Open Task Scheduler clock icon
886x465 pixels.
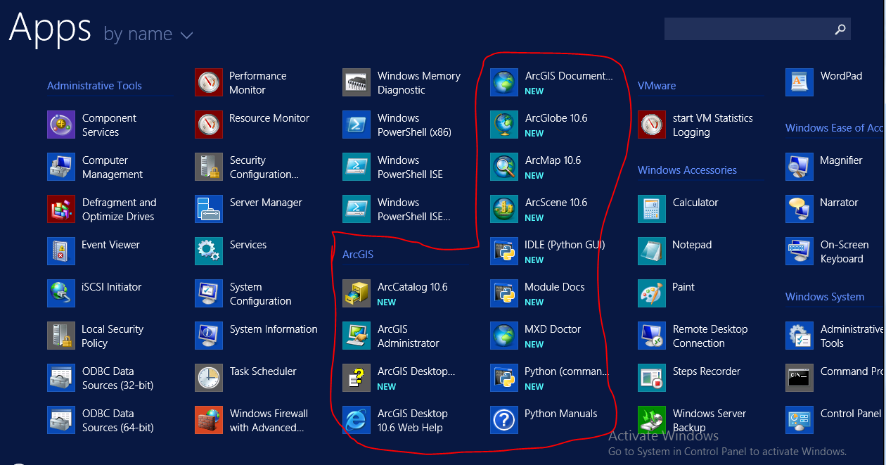pos(209,378)
